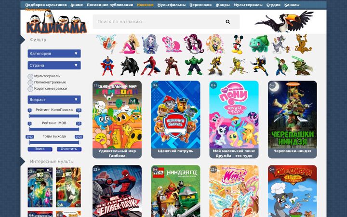Select the Monster High character icon
Screen dimensions: 347x217
coord(194,44)
